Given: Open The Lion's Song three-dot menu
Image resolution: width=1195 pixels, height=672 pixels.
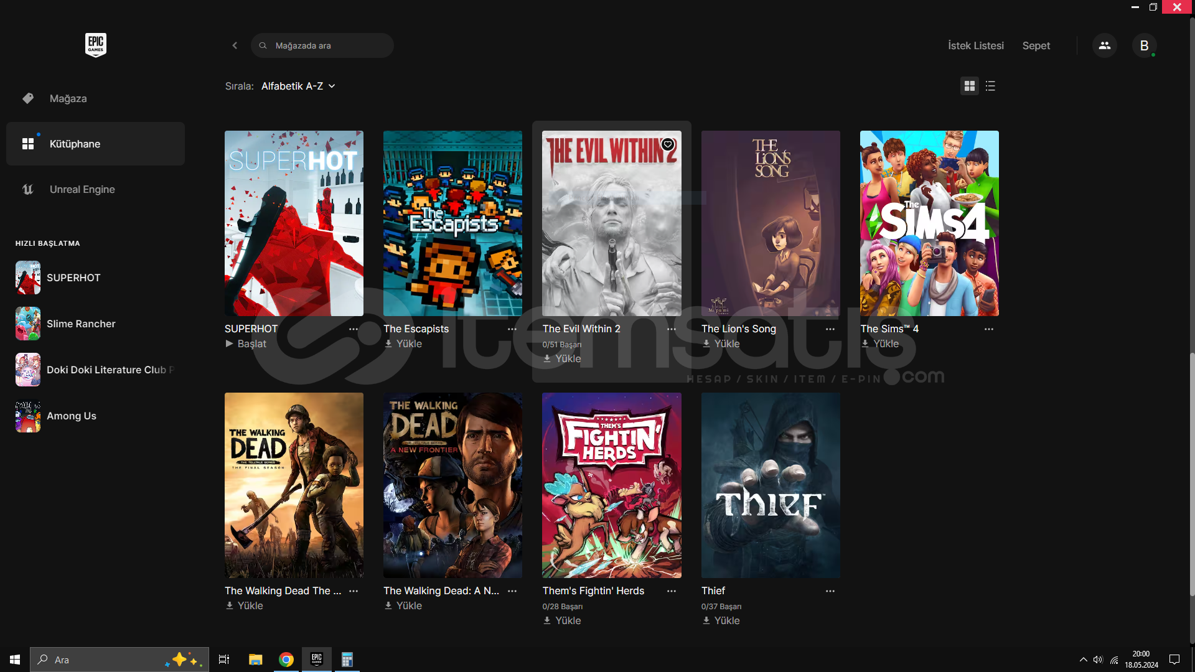Looking at the screenshot, I should [830, 329].
